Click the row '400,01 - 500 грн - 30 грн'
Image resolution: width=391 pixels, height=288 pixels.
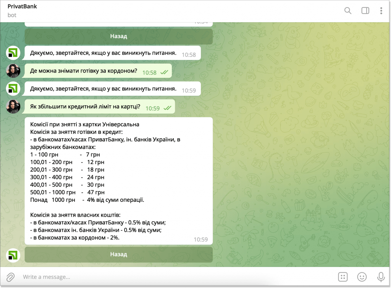[67, 185]
